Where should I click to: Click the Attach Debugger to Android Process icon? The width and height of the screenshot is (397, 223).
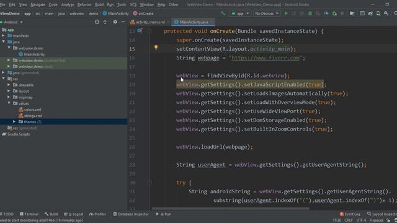pos(334,14)
